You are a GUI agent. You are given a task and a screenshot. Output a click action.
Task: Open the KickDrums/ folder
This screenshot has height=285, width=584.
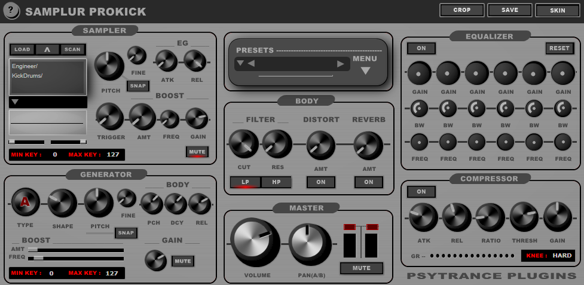27,75
